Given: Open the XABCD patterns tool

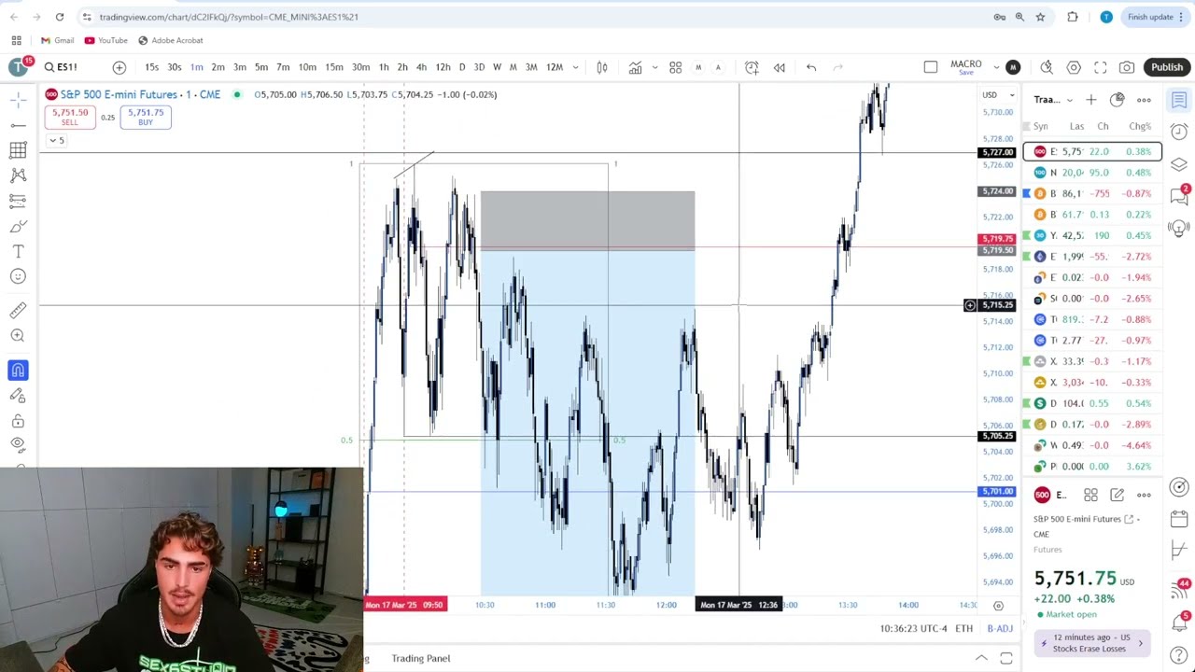Looking at the screenshot, I should click(18, 175).
